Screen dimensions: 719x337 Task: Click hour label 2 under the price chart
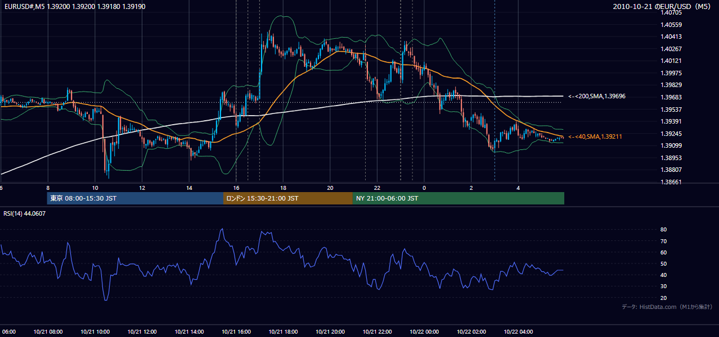[x=471, y=188]
